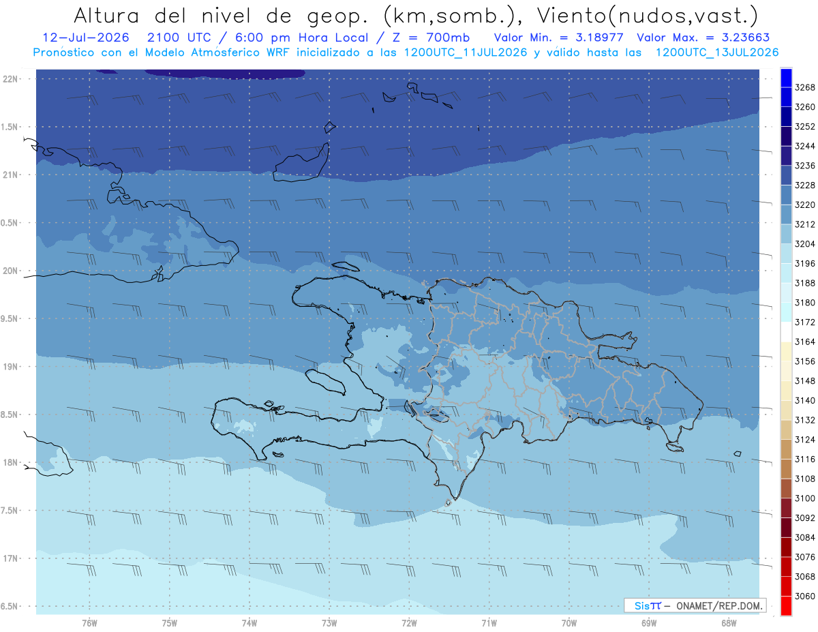Image resolution: width=818 pixels, height=632 pixels.
Task: Click the swatch between 3212 and 3204
Action: (786, 234)
